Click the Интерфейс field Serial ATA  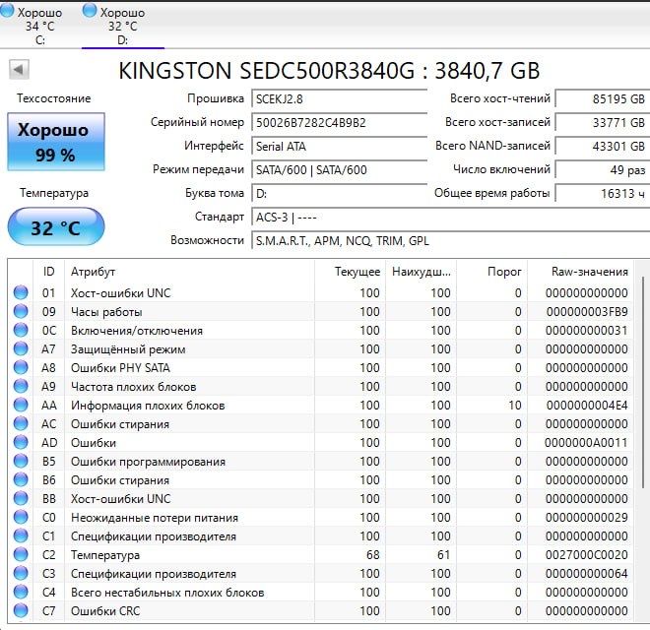pos(339,147)
